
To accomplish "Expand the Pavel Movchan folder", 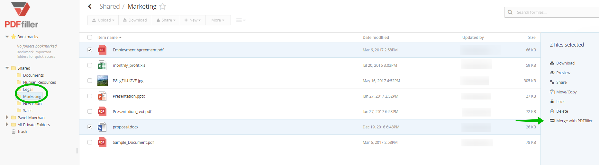I will [x=7, y=117].
